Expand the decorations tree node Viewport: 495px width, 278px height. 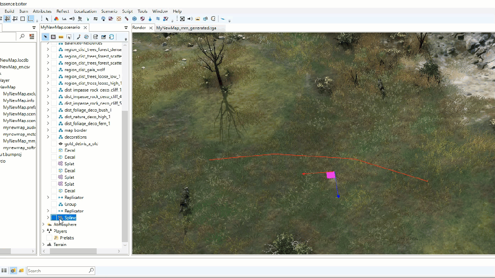(48, 137)
